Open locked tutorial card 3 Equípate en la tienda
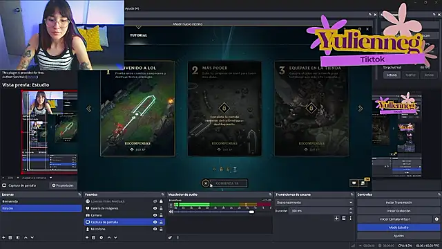Screen dimensions: 442x249 pos(311,109)
